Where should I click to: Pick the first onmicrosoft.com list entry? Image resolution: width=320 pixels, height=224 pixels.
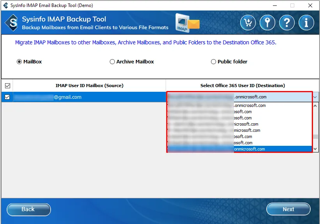pyautogui.click(x=239, y=105)
